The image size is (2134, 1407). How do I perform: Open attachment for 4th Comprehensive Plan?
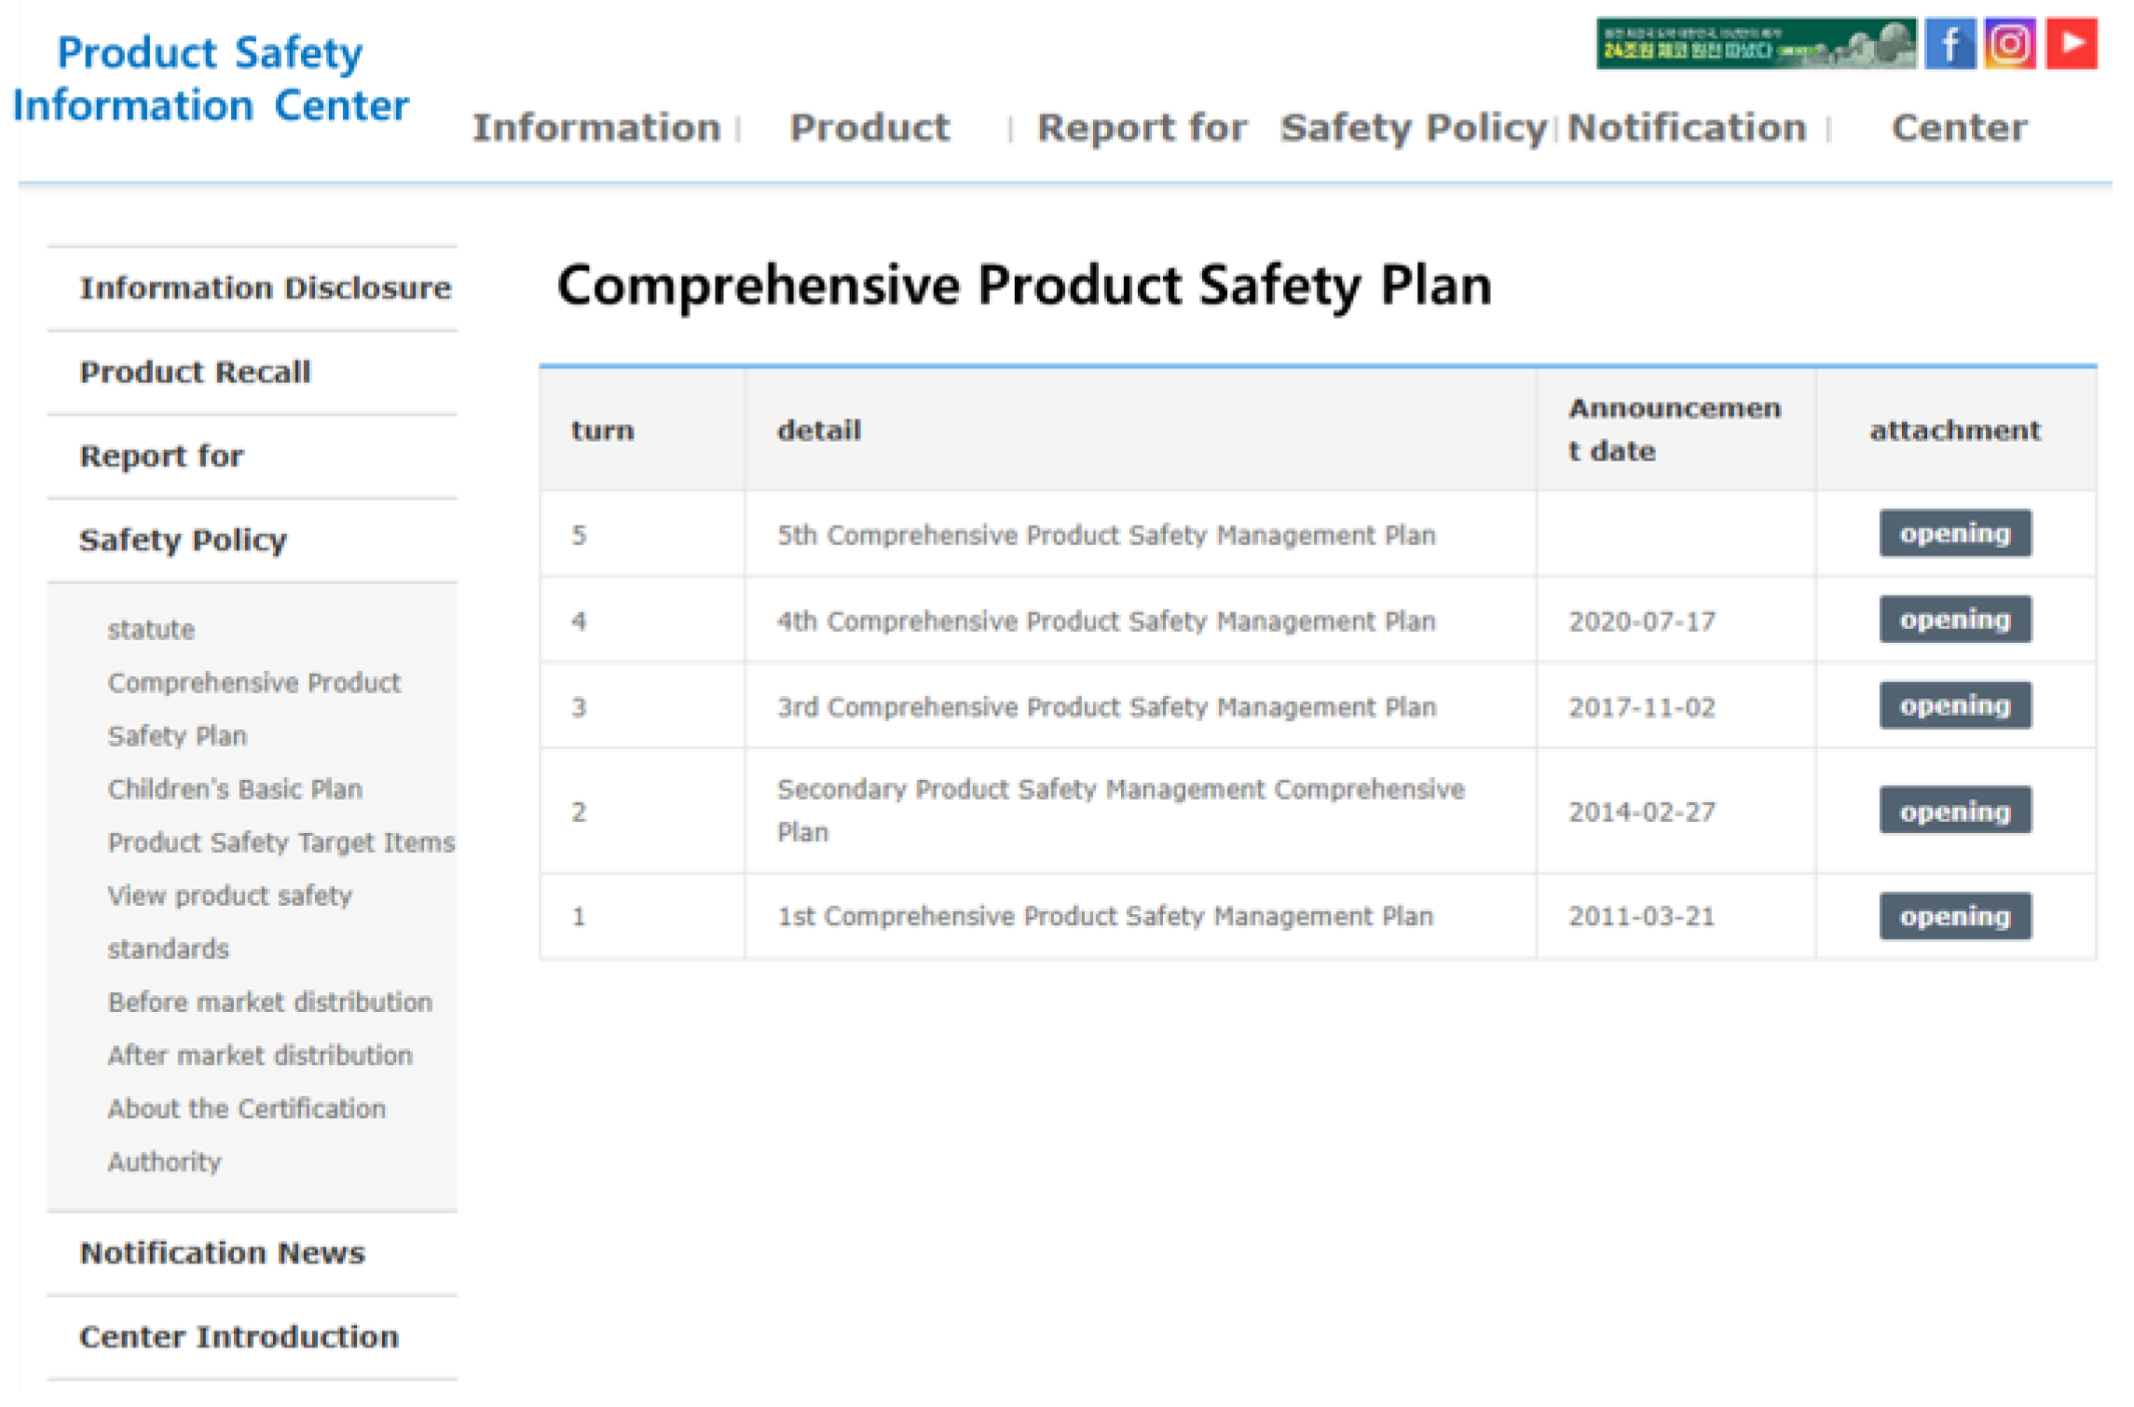click(1954, 620)
